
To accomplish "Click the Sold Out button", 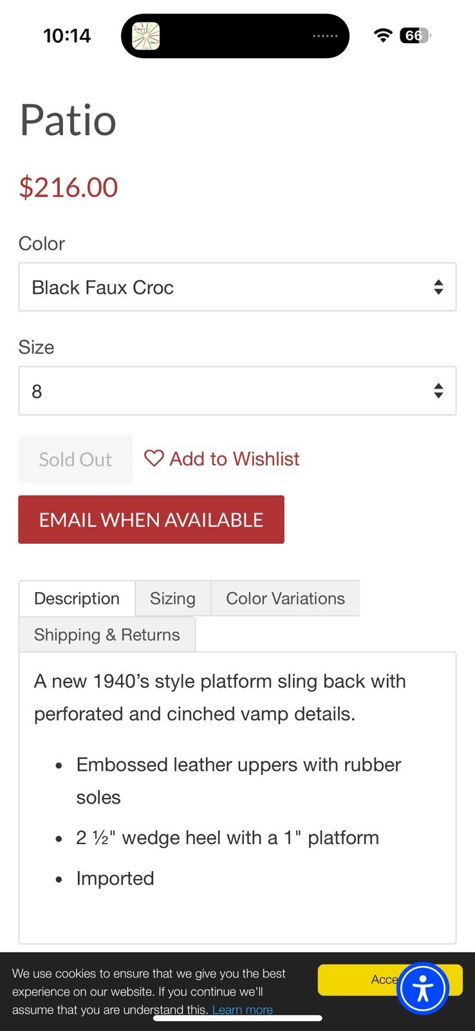I will point(75,459).
